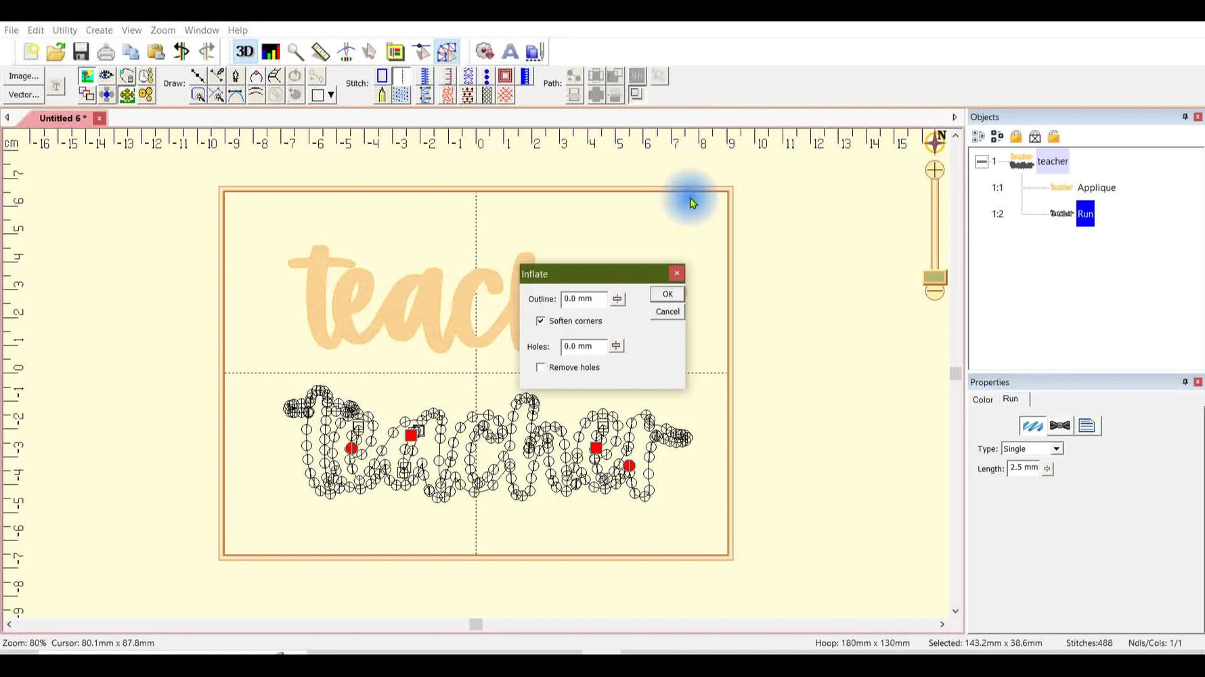Click the gear settings icon in toolbar
The image size is (1205, 677).
(485, 51)
